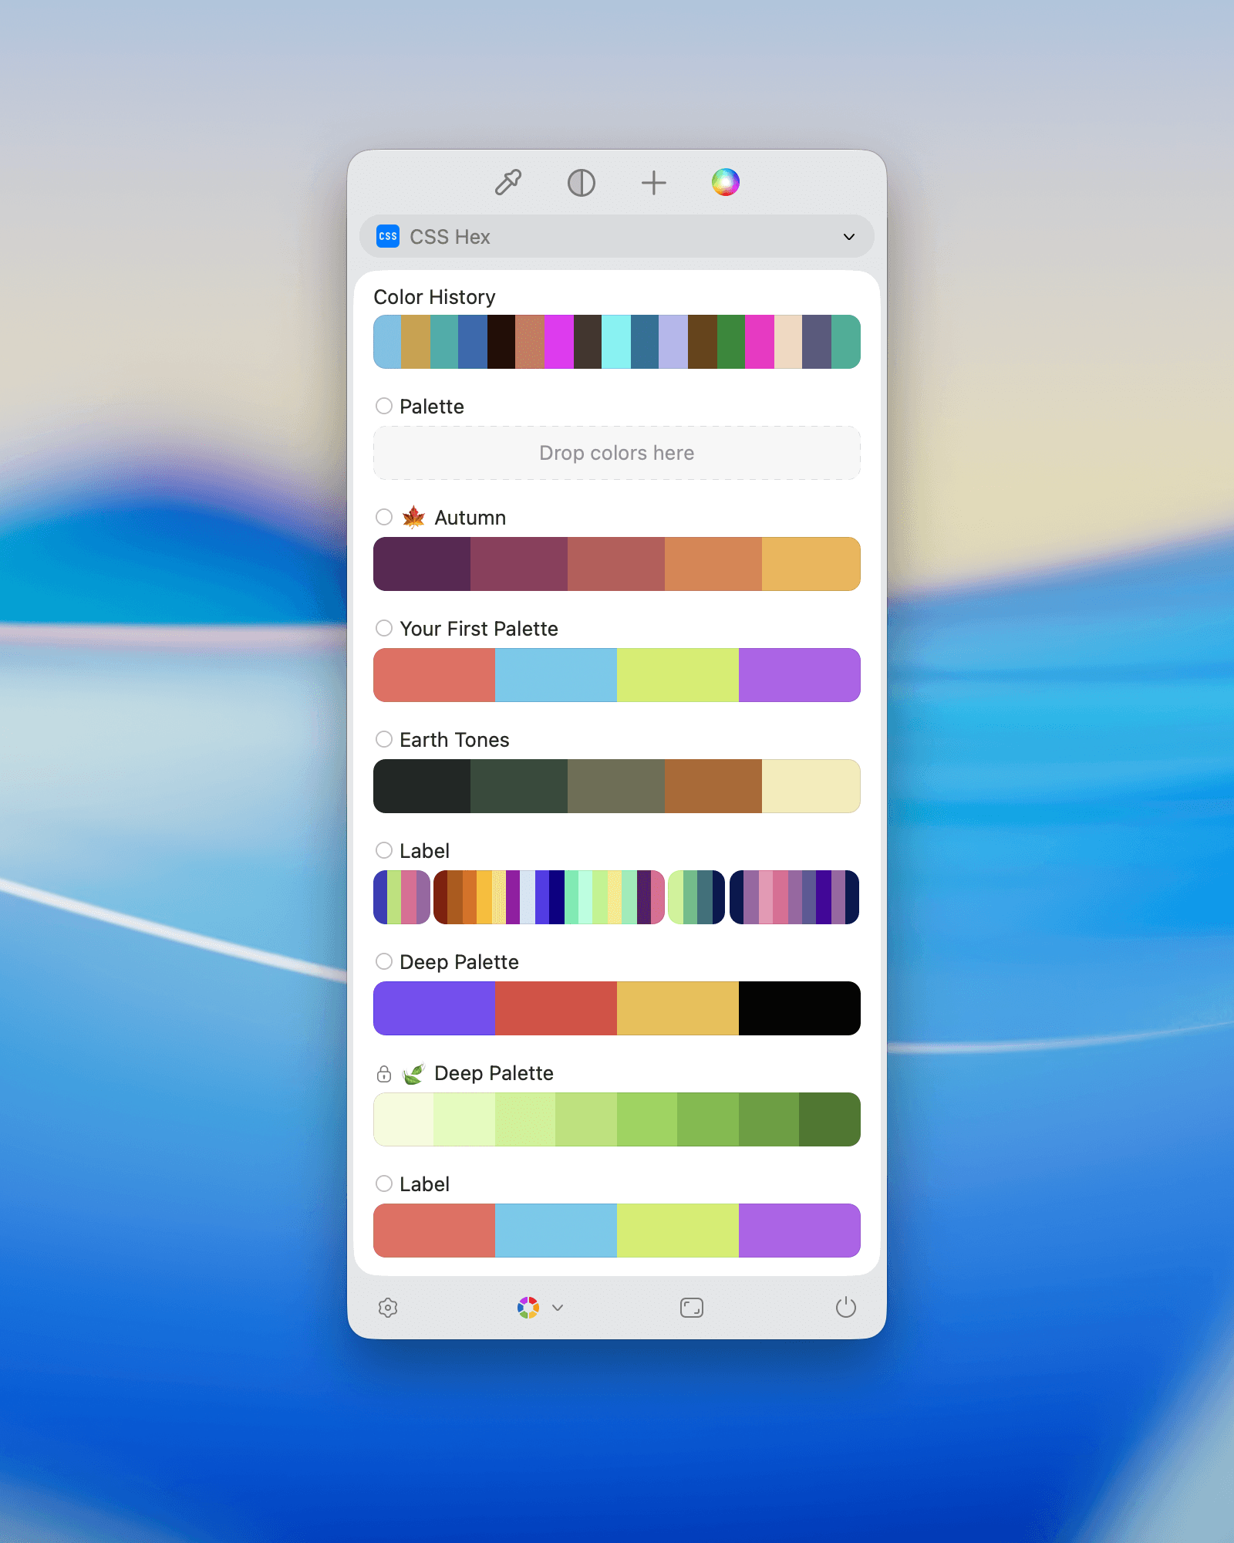This screenshot has height=1543, width=1234.
Task: Pick the cyan swatch in Color History
Action: (x=616, y=342)
